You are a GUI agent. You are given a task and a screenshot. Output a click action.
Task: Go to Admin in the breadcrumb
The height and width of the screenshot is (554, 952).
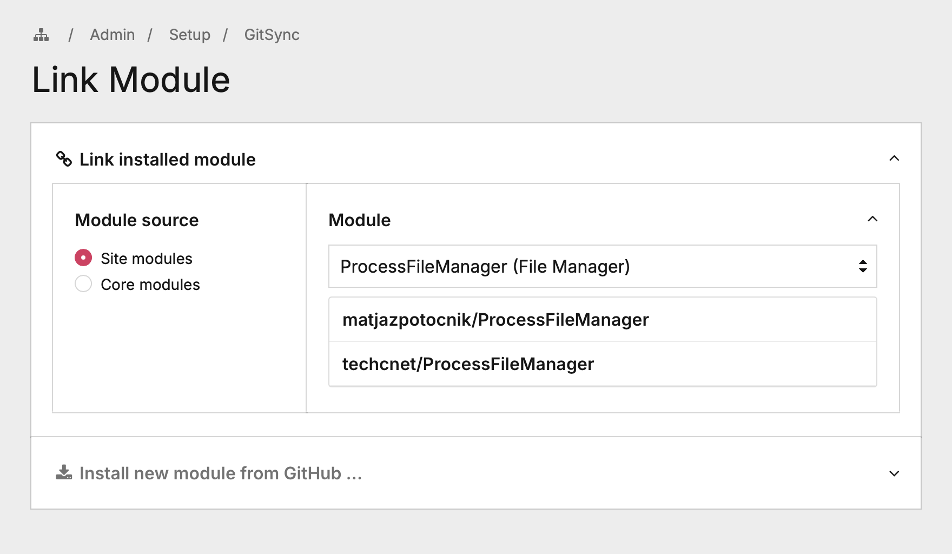point(113,35)
